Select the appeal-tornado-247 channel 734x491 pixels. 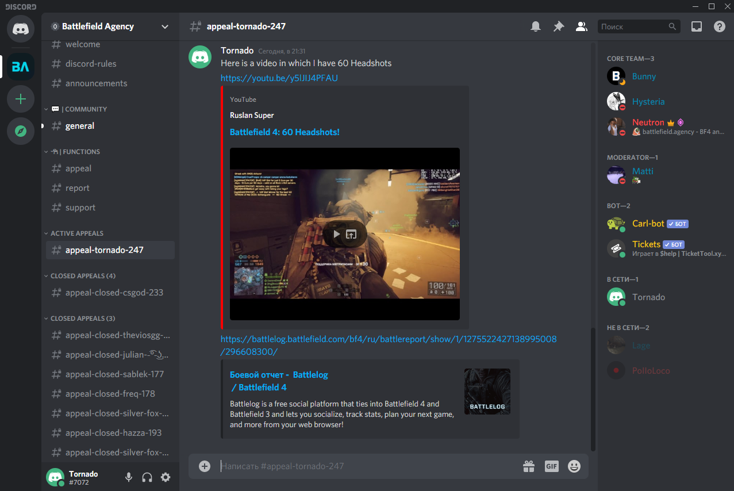[x=110, y=250]
